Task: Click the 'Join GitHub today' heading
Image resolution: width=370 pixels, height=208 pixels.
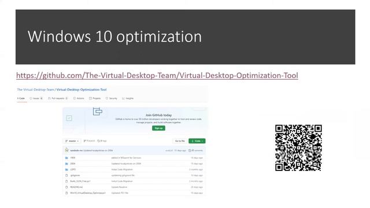Action: (x=158, y=115)
